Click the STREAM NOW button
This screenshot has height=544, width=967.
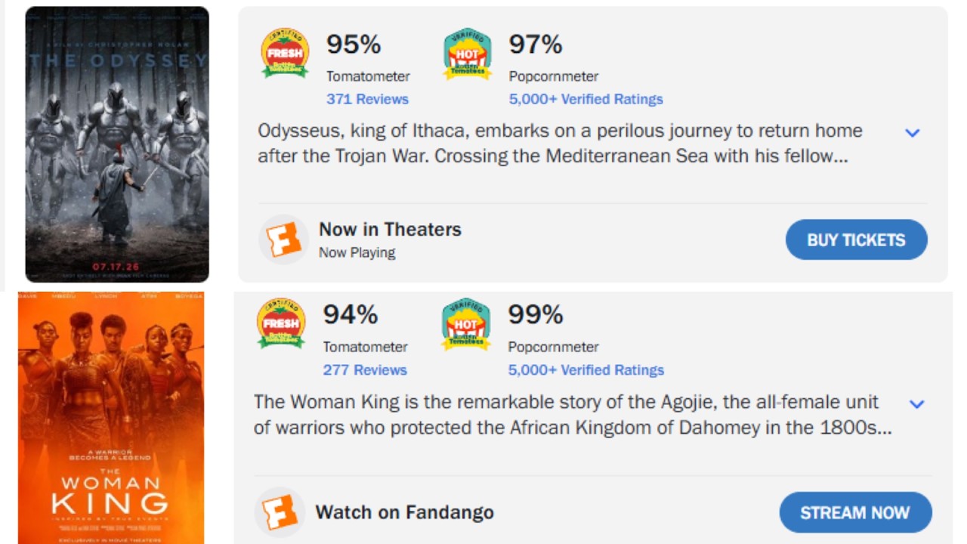[x=855, y=513]
